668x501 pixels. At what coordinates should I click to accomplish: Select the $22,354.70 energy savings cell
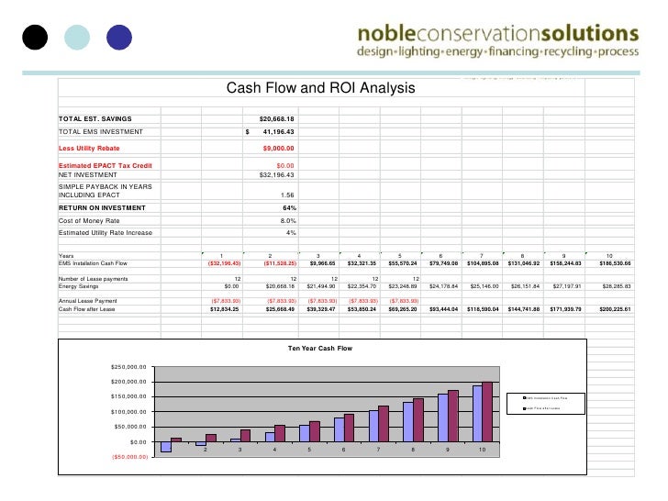[362, 286]
